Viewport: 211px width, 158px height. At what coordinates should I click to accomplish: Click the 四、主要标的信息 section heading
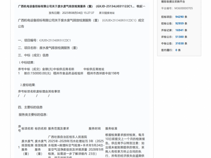[x=30, y=107]
